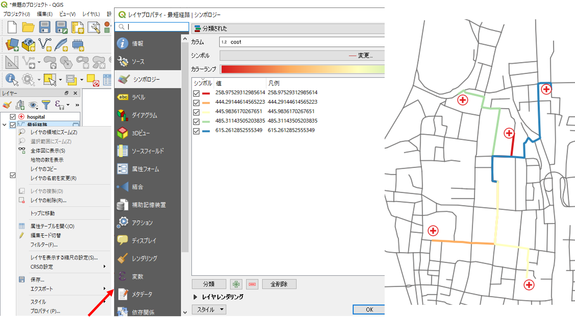Viewport: 575px width, 317px height.
Task: Click the Rotate Feature tool icon
Action: tap(50, 62)
